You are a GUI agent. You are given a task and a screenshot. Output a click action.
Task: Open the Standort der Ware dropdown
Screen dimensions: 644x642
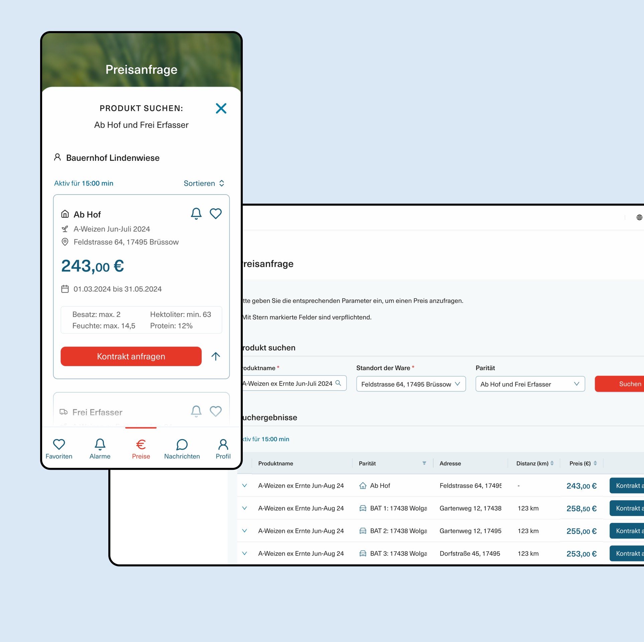(x=411, y=384)
